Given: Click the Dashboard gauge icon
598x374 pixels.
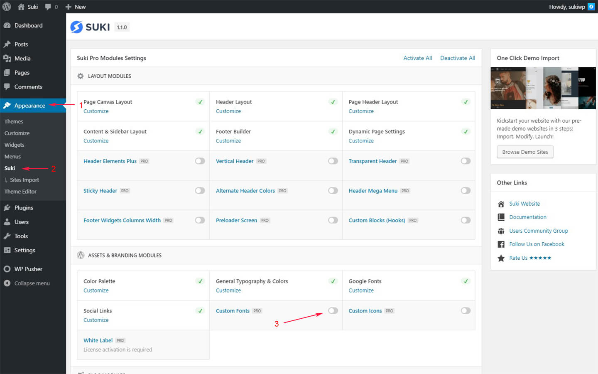Looking at the screenshot, I should [x=7, y=25].
